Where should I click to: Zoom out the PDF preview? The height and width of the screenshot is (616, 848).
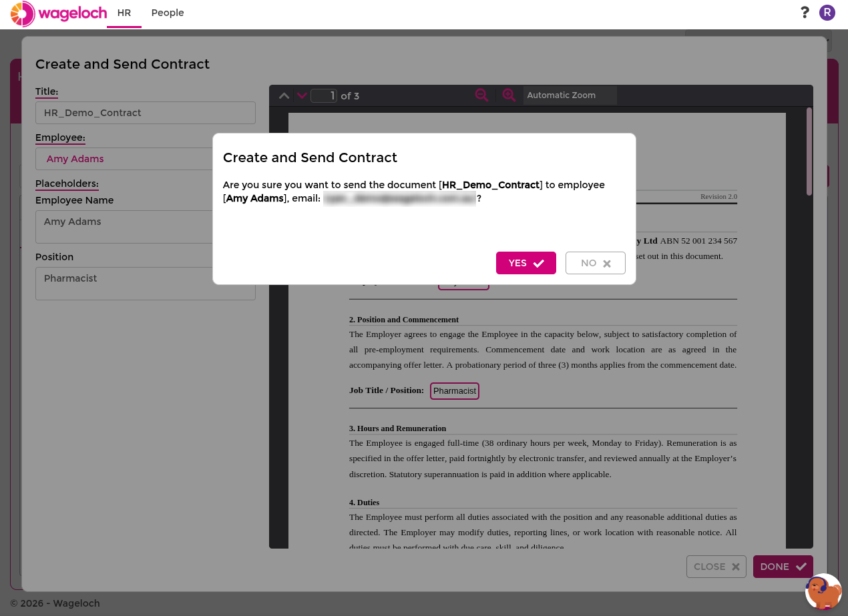tap(481, 95)
